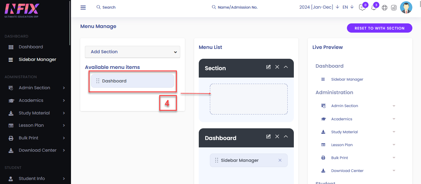Delete the Dashboard block with X icon
Viewport: 421px width, 184px height.
point(277,136)
